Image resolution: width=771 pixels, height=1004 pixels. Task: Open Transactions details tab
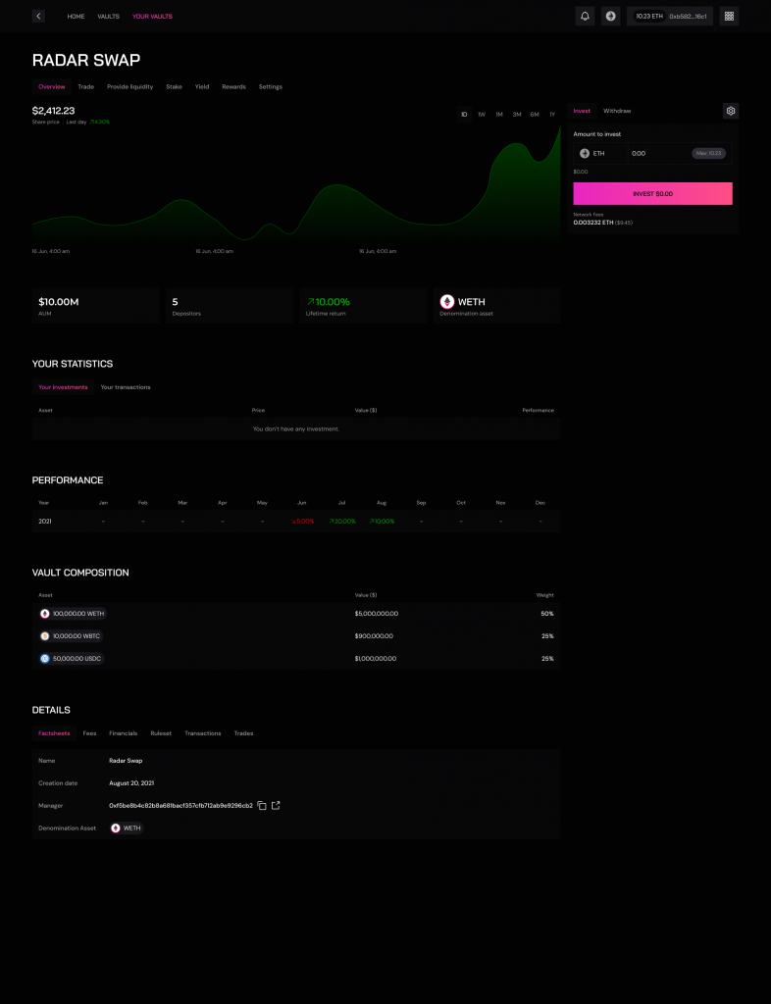tap(203, 733)
